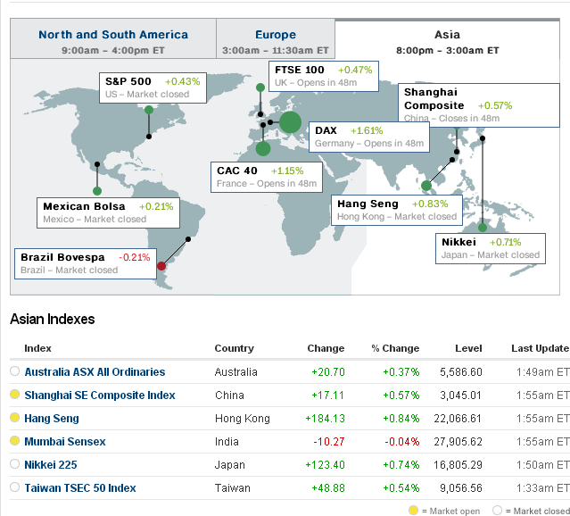Click the 5,586.60 level value
570x516 pixels.
click(461, 372)
